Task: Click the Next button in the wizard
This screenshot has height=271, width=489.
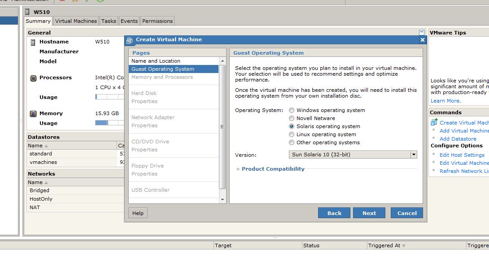Action: [x=369, y=213]
